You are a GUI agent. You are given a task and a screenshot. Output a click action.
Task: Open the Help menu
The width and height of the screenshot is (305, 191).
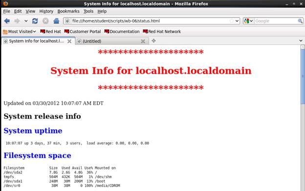tap(102, 11)
